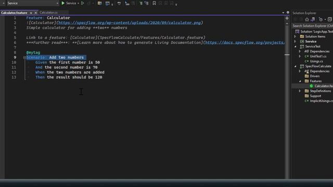Viewport: 333px width, 187px height.
Task: Click 'And the second number is 70'
Action: click(x=67, y=67)
